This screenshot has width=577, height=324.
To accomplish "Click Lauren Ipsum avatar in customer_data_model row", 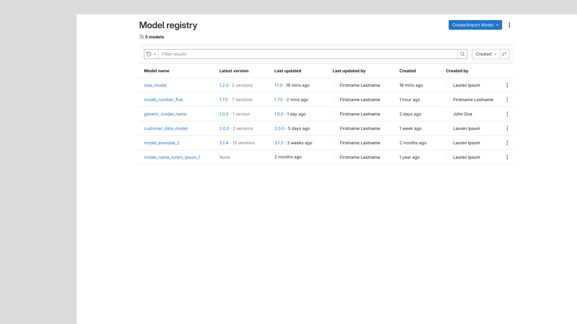I will [448, 128].
